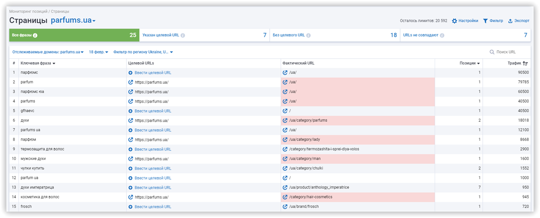Viewport: 540px width, 218px height.
Task: Click Осталось лимитов: 20 592 text
Action: pos(423,21)
